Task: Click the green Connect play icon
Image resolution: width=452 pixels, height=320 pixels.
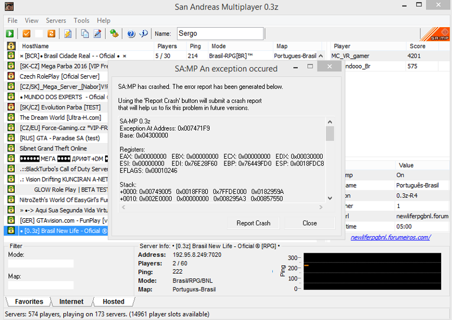Action: [10, 34]
